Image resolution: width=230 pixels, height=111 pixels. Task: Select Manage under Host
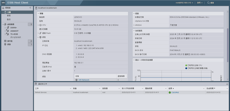pos(9,16)
